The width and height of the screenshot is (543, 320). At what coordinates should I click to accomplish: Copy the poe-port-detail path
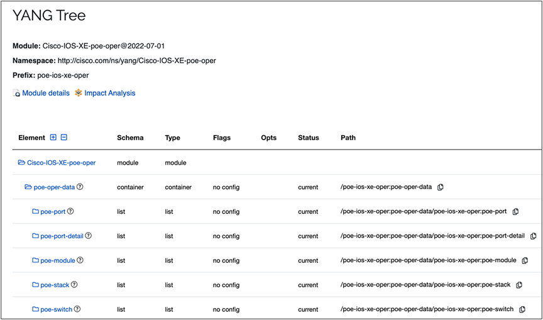coord(534,236)
